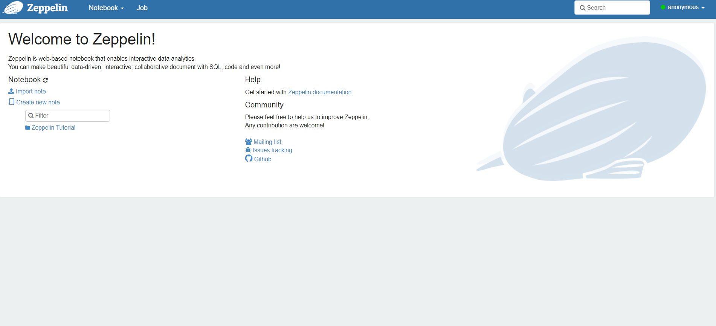The height and width of the screenshot is (326, 716).
Task: Click the Create new note link
Action: coord(38,102)
